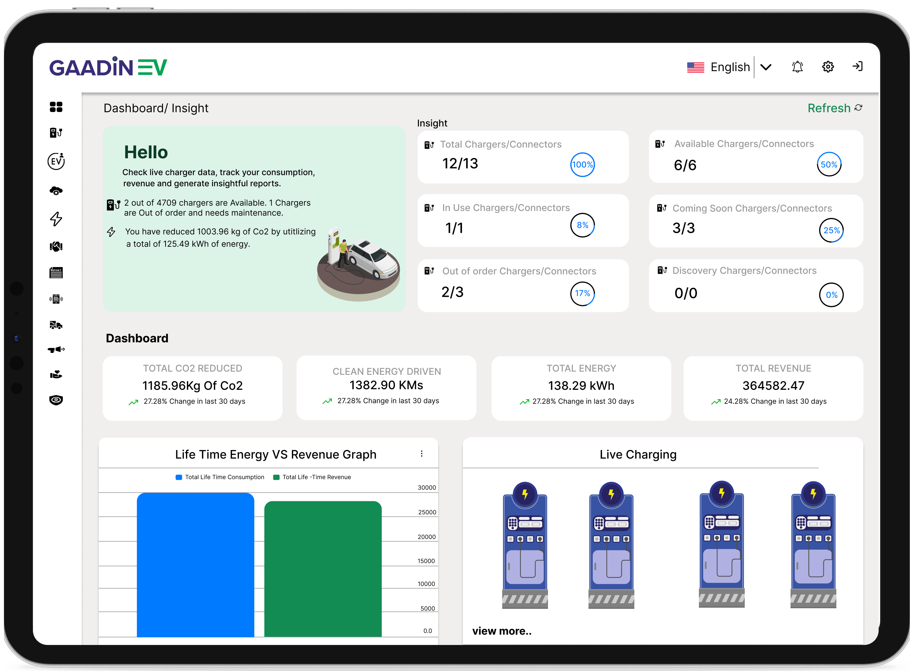The height and width of the screenshot is (671, 910).
Task: Toggle Total Life -Time Revenue legend
Action: tap(312, 477)
